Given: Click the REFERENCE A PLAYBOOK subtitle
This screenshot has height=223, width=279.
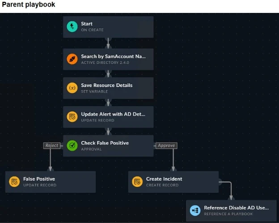Looking at the screenshot, I should click(228, 214).
